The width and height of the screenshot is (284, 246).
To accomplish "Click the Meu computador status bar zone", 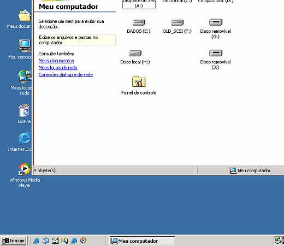I will coord(256,171).
